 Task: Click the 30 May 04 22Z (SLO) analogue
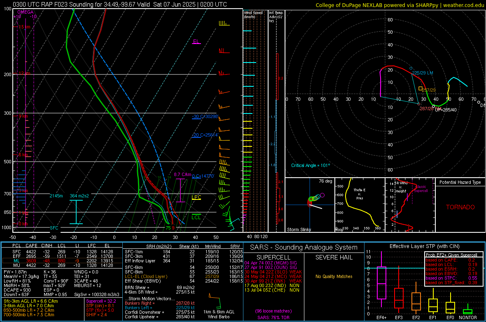272,272
